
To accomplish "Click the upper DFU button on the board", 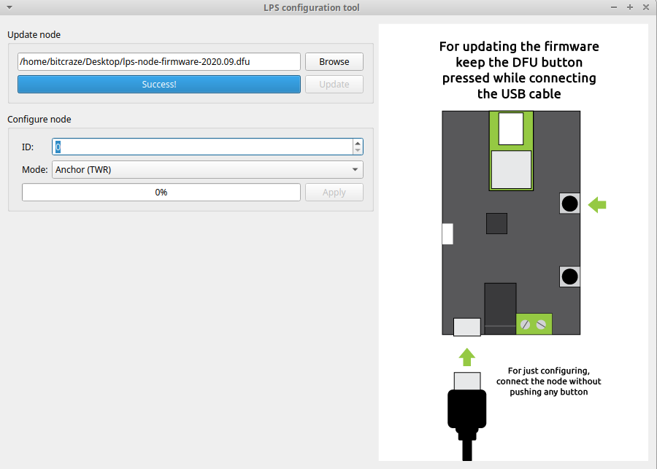I will 569,204.
